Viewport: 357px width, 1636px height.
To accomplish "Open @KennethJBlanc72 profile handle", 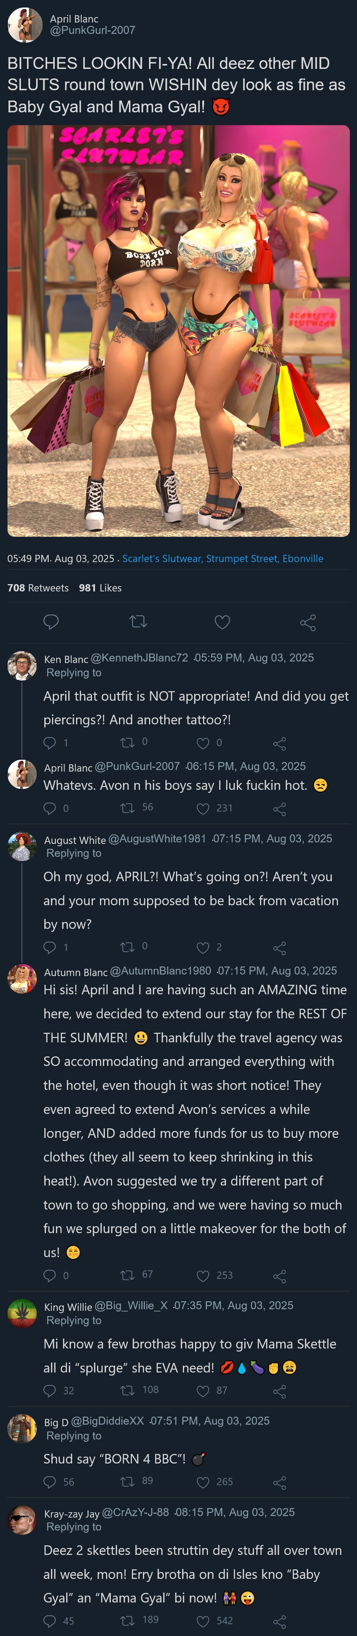I will pos(140,657).
